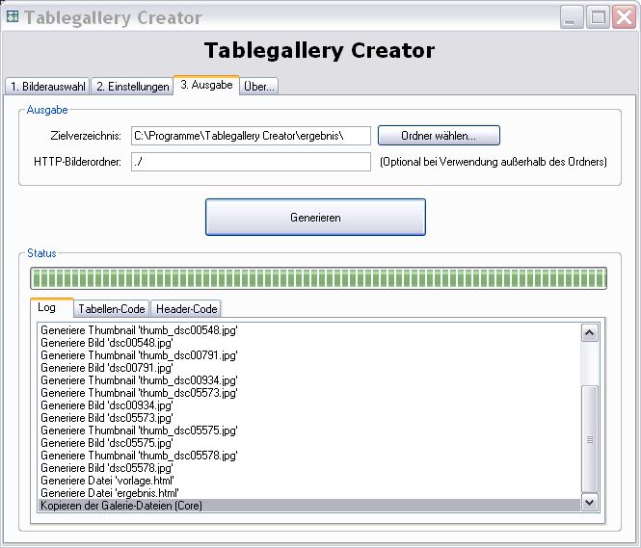The width and height of the screenshot is (641, 548).
Task: Select log line "Generiere Bild 'dsc05578.jpg'"
Action: (x=309, y=468)
